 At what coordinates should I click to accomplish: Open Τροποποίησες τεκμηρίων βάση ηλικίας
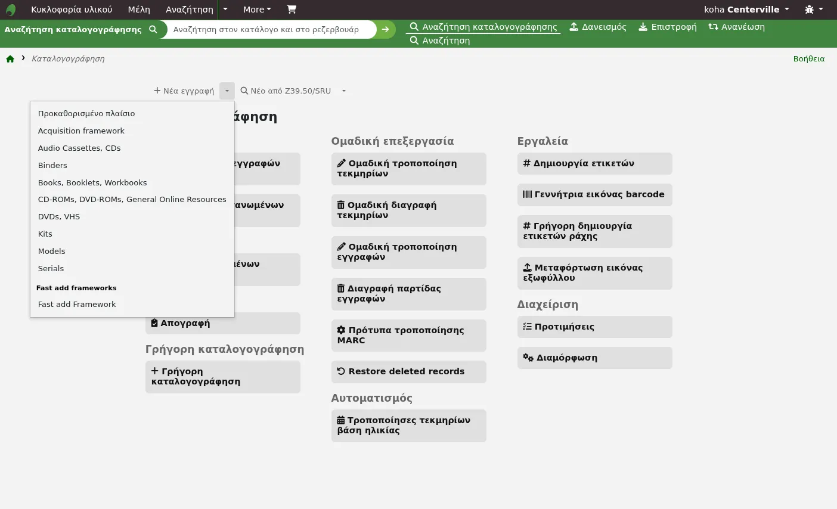pos(408,426)
